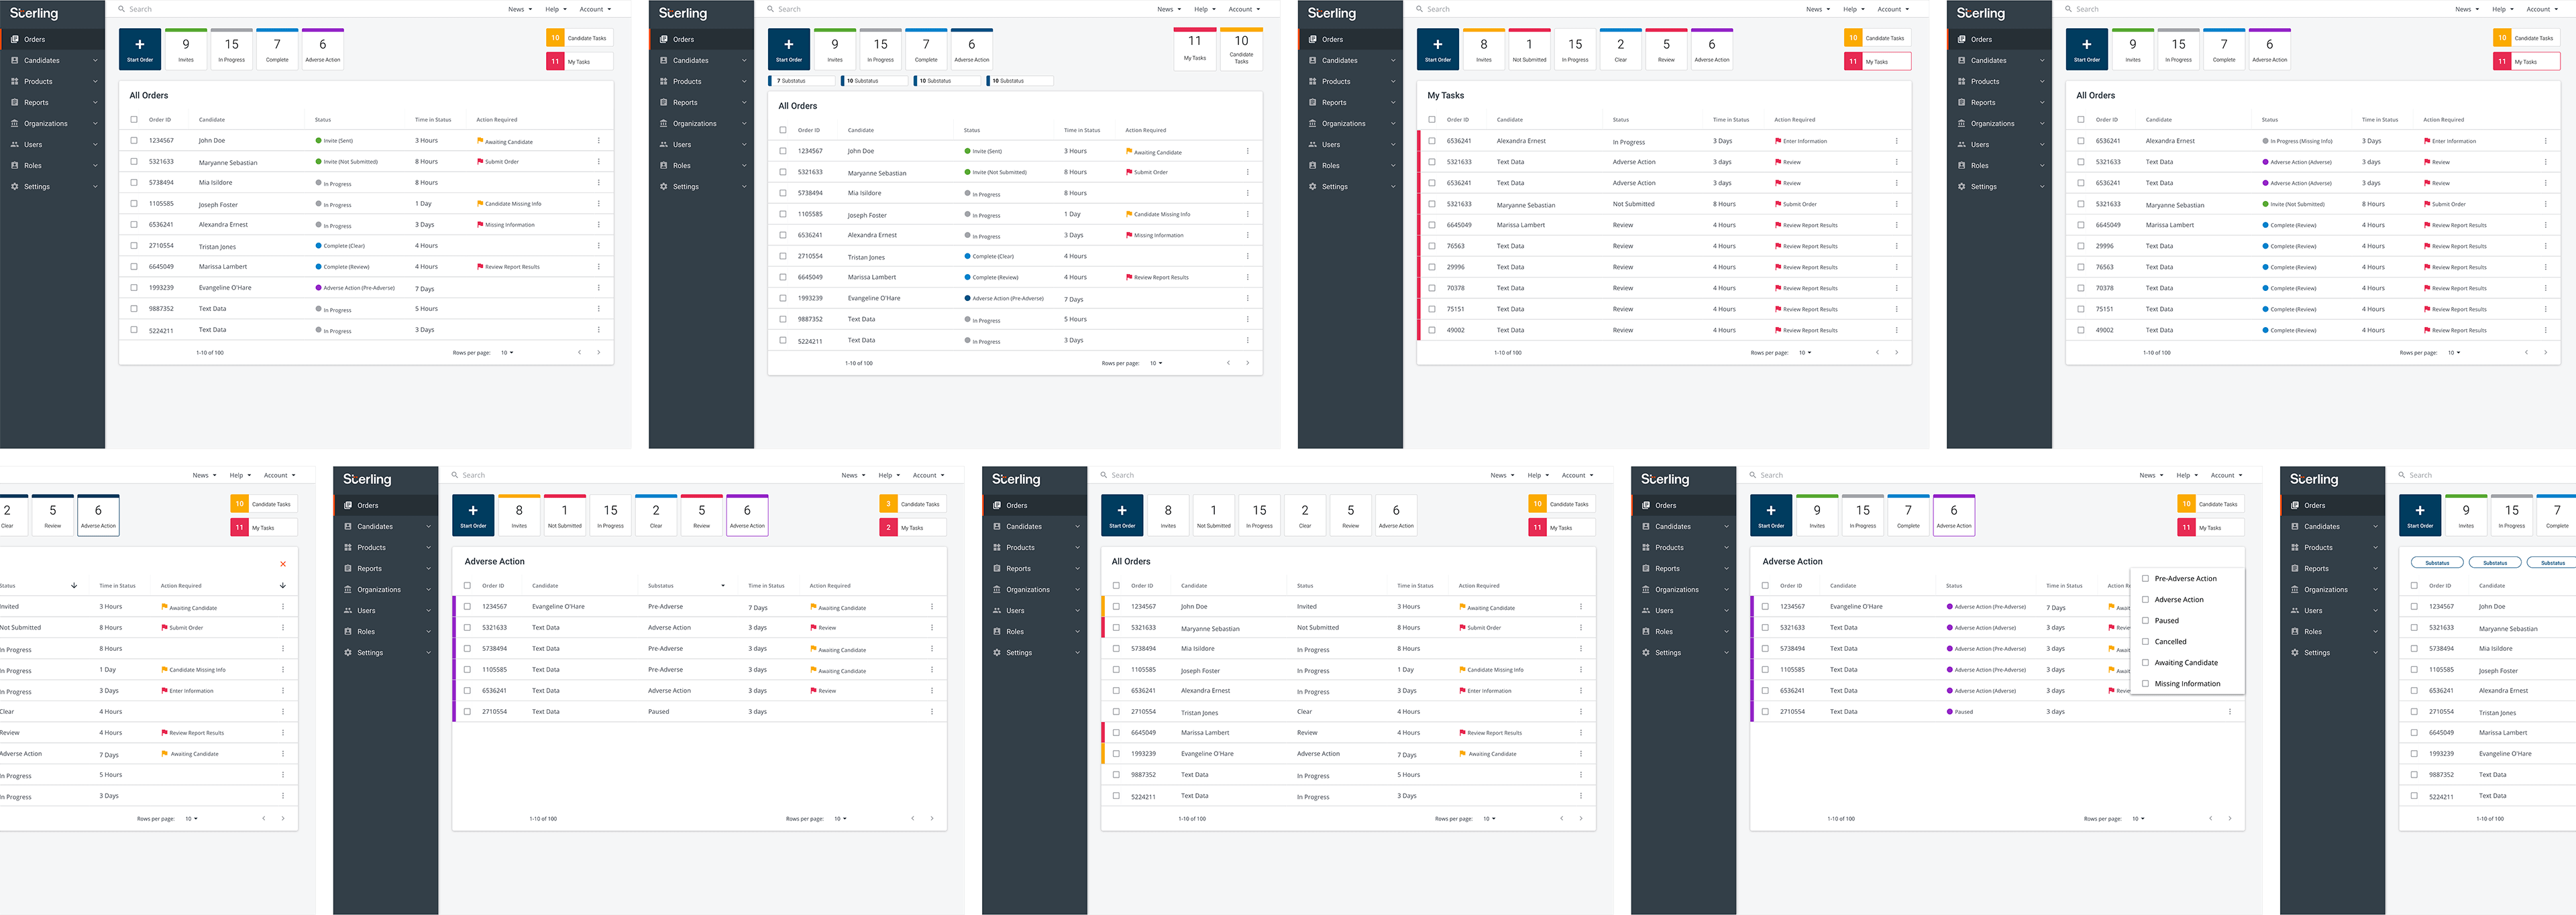Click 'Evangeline O'Hare' in the Substatus-column table
The width and height of the screenshot is (2576, 915).
click(558, 607)
